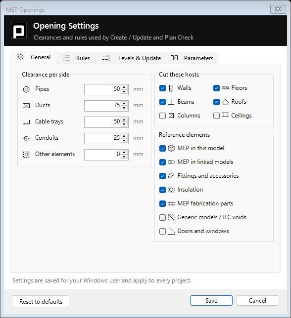Viewport: 291px width, 318px height.
Task: Click the Other elements dashed-box icon
Action: point(26,155)
